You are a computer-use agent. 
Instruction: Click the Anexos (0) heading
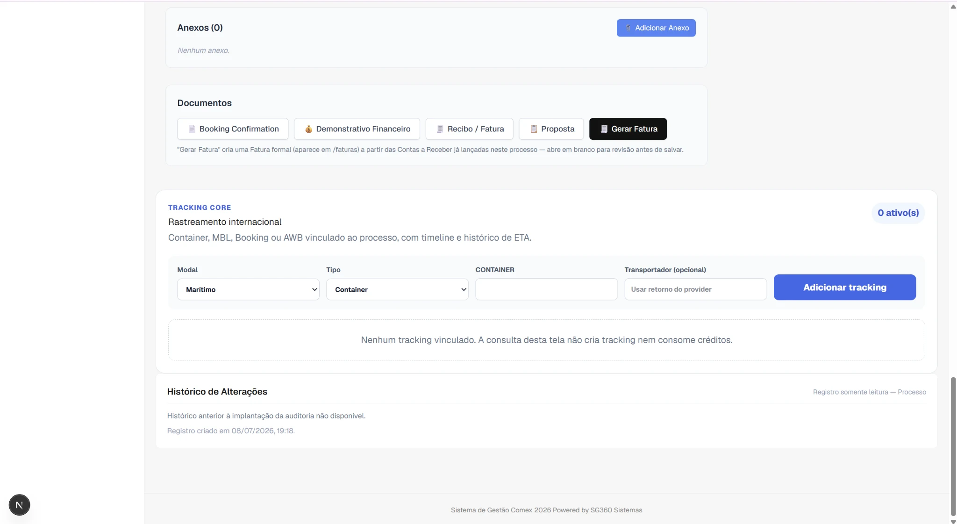[x=200, y=28]
